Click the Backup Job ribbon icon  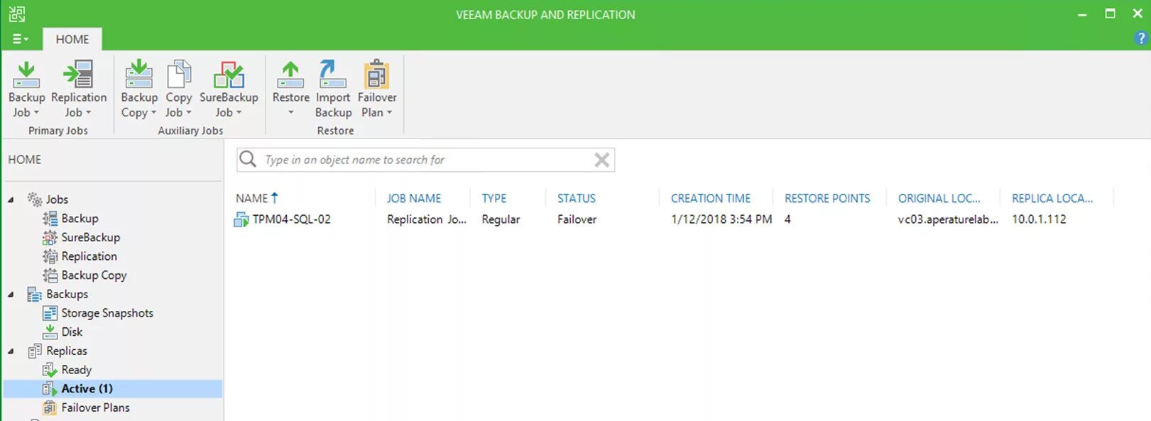coord(26,74)
